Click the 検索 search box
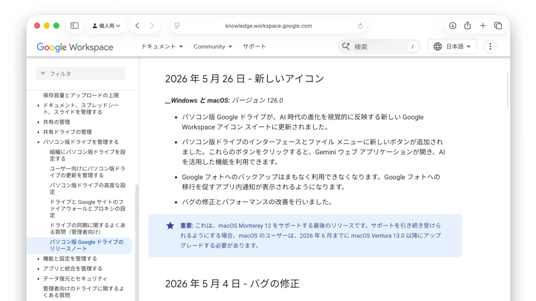 click(x=379, y=46)
